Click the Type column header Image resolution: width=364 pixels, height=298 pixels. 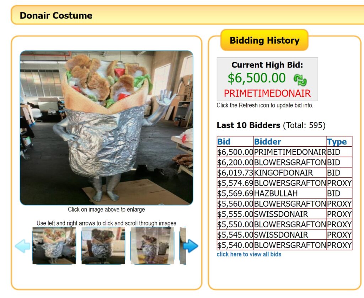click(337, 142)
